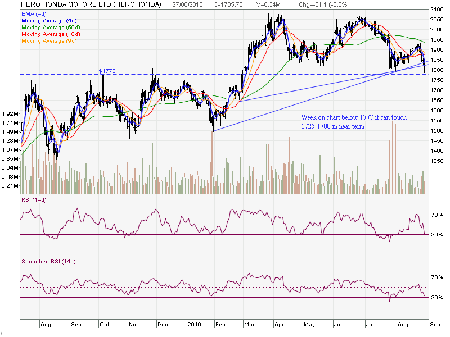
Task: Click the Jul month label on time axis
Action: (x=370, y=325)
